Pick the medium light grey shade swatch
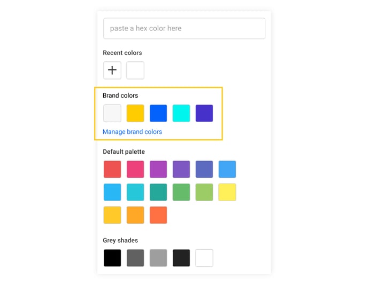Viewport: 368px width, 285px height. (x=158, y=258)
